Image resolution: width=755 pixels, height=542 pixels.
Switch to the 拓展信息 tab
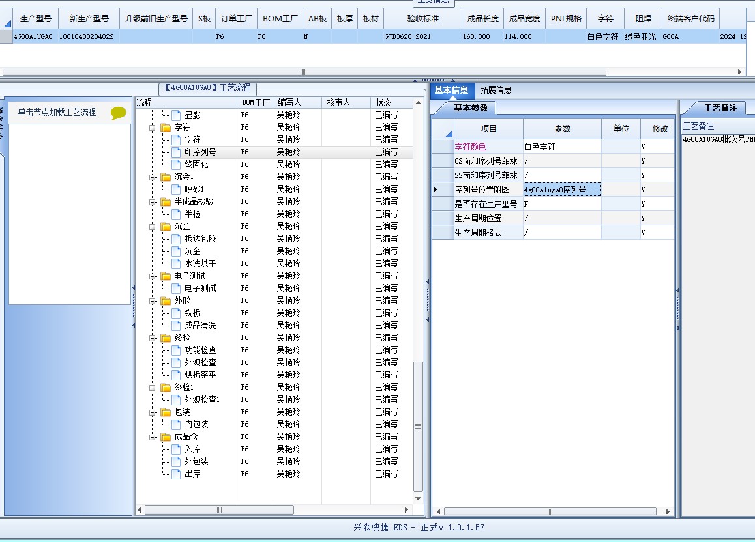coord(496,91)
